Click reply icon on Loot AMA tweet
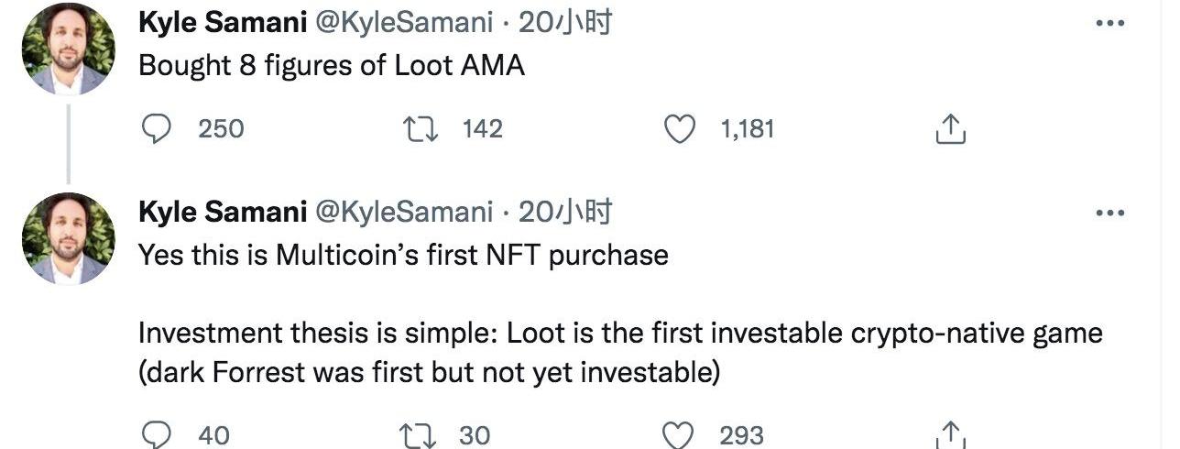Image resolution: width=1180 pixels, height=449 pixels. (157, 129)
